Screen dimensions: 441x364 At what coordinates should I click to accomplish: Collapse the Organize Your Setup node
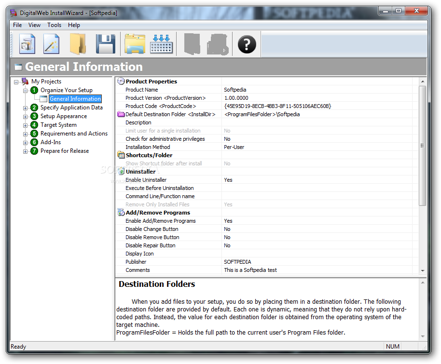(x=25, y=91)
